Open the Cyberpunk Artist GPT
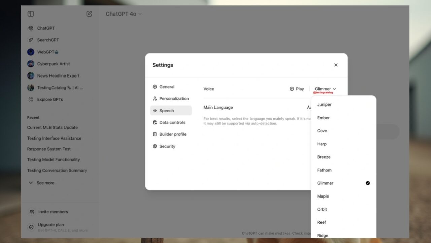431x243 pixels. point(54,64)
